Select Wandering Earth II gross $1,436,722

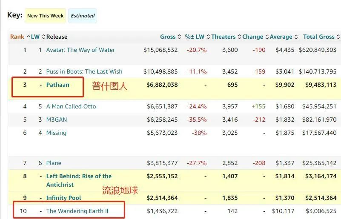(x=162, y=211)
